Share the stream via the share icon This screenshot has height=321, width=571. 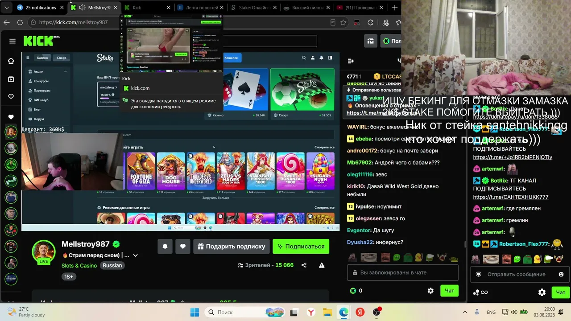point(304,265)
